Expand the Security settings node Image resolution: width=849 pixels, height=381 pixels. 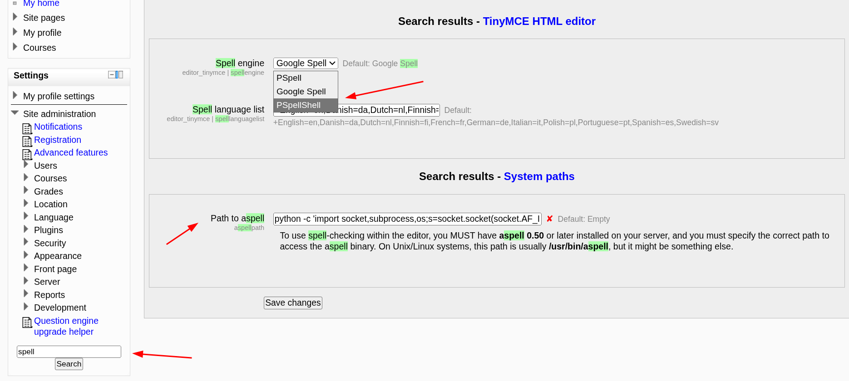26,242
